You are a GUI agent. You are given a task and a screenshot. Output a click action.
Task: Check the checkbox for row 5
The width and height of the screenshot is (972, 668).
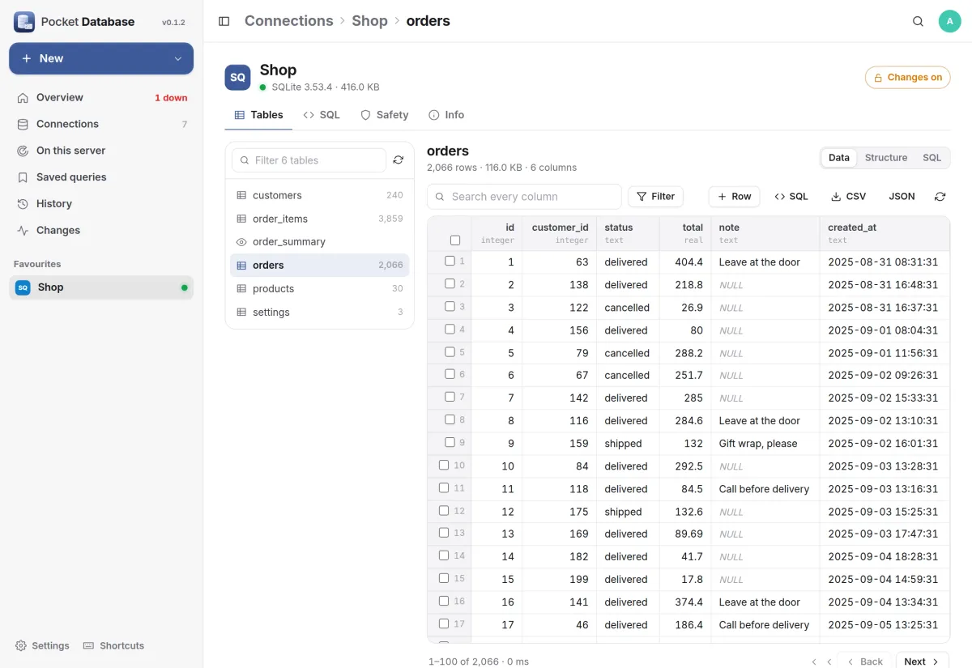[x=450, y=351]
